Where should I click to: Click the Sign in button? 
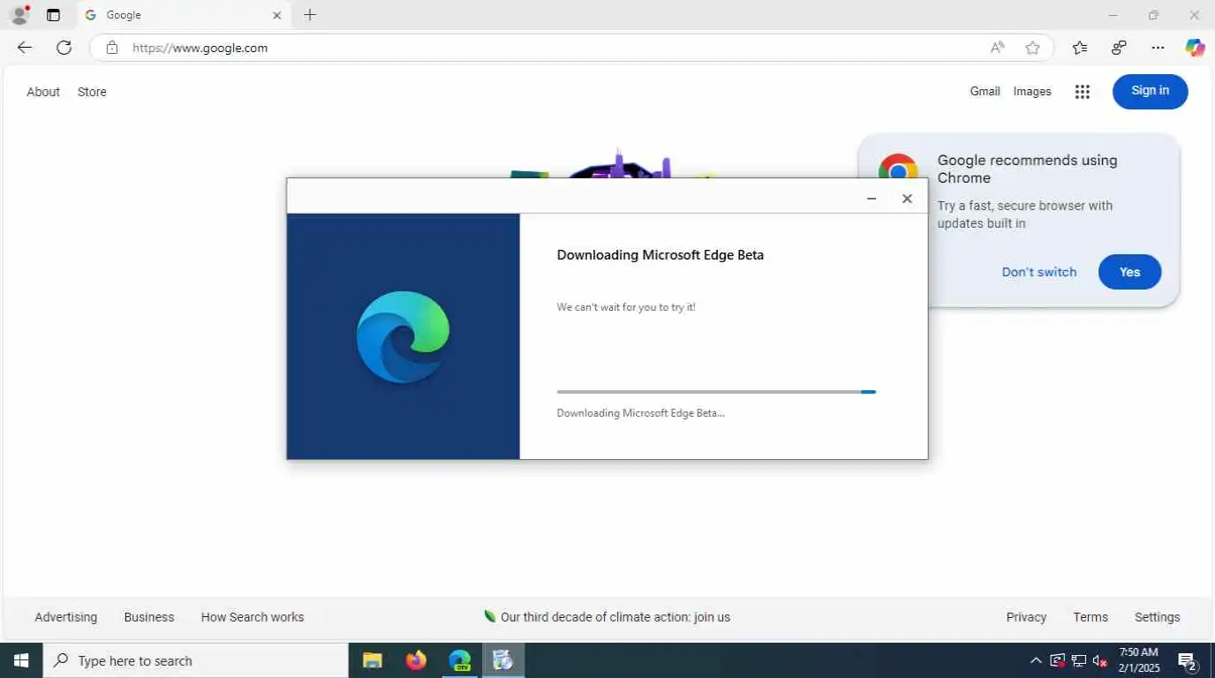[1150, 91]
